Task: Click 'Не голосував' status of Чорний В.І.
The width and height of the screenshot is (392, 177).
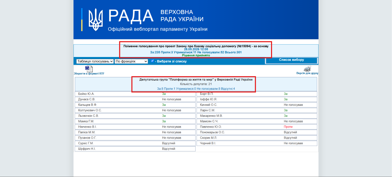Action: (293, 143)
